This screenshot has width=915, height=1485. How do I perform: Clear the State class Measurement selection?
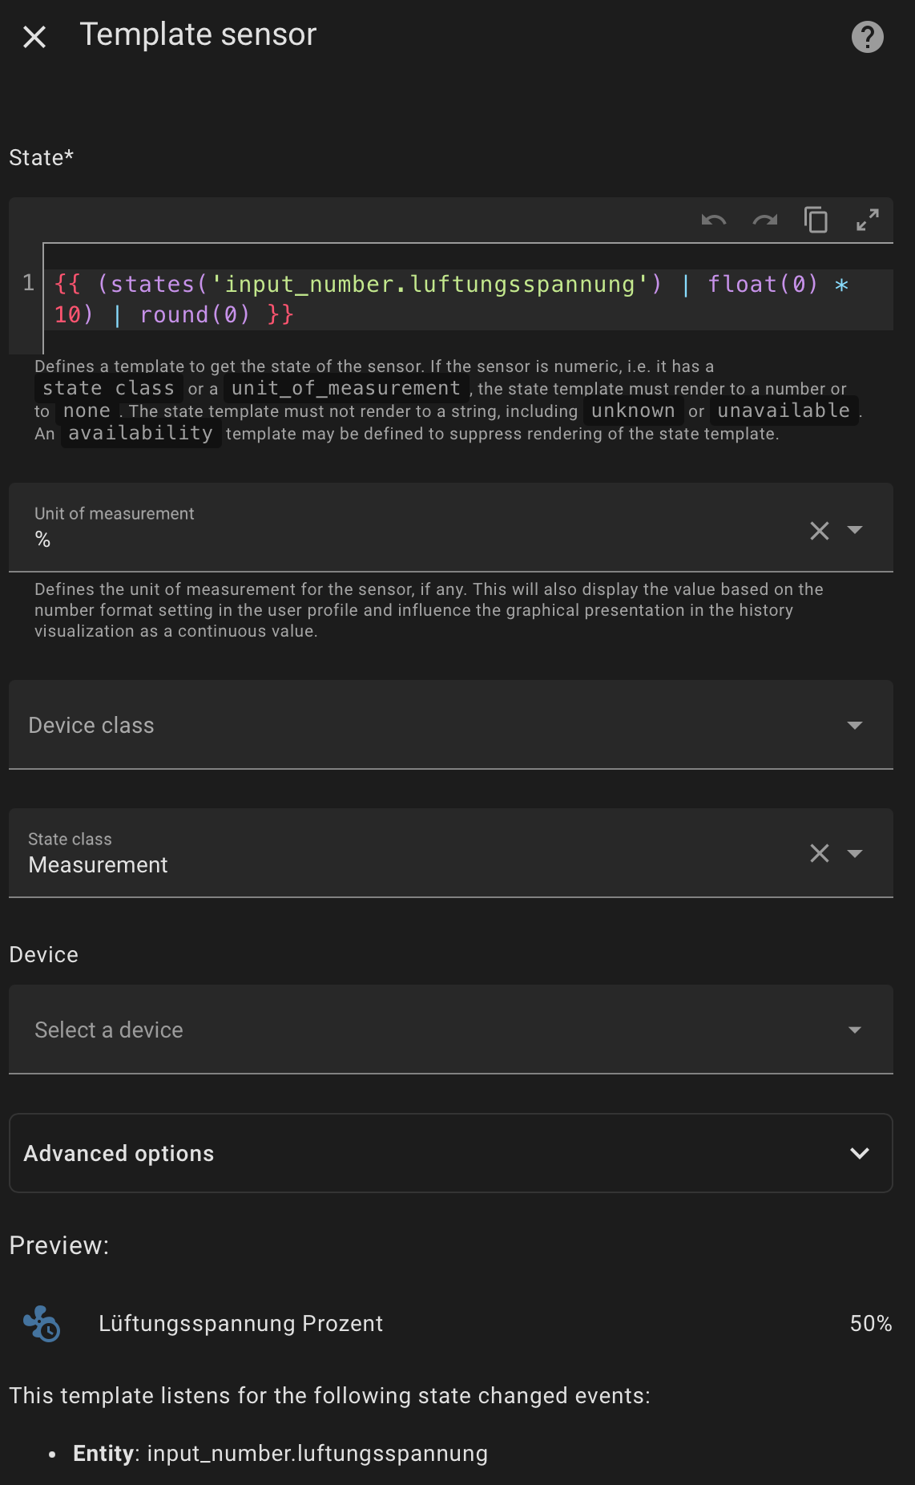[x=819, y=853]
